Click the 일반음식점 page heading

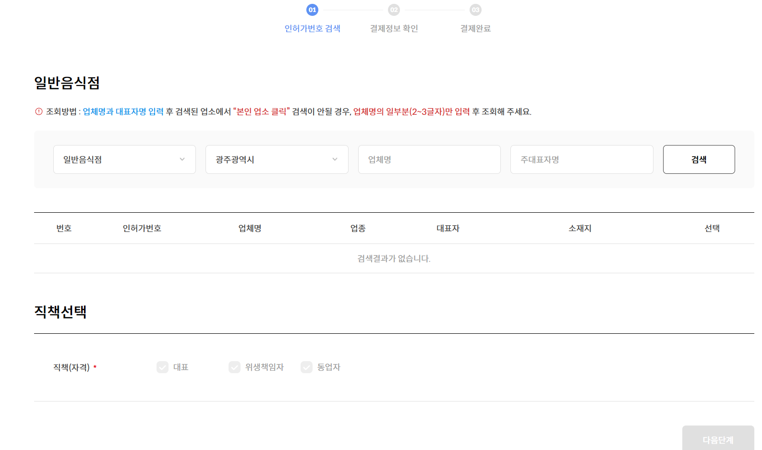[x=67, y=83]
